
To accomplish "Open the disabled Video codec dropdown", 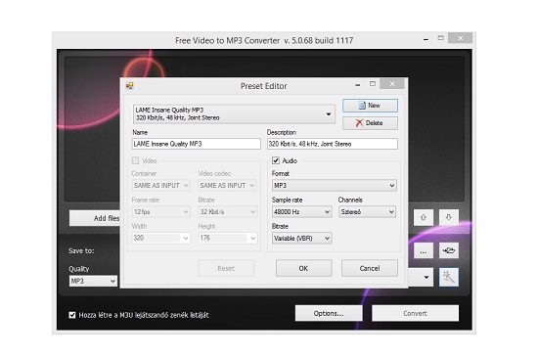I will click(227, 186).
